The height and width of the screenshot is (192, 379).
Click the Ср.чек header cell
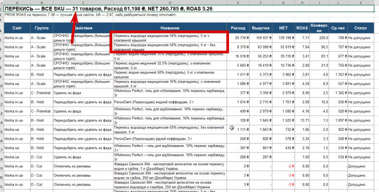tap(338, 28)
